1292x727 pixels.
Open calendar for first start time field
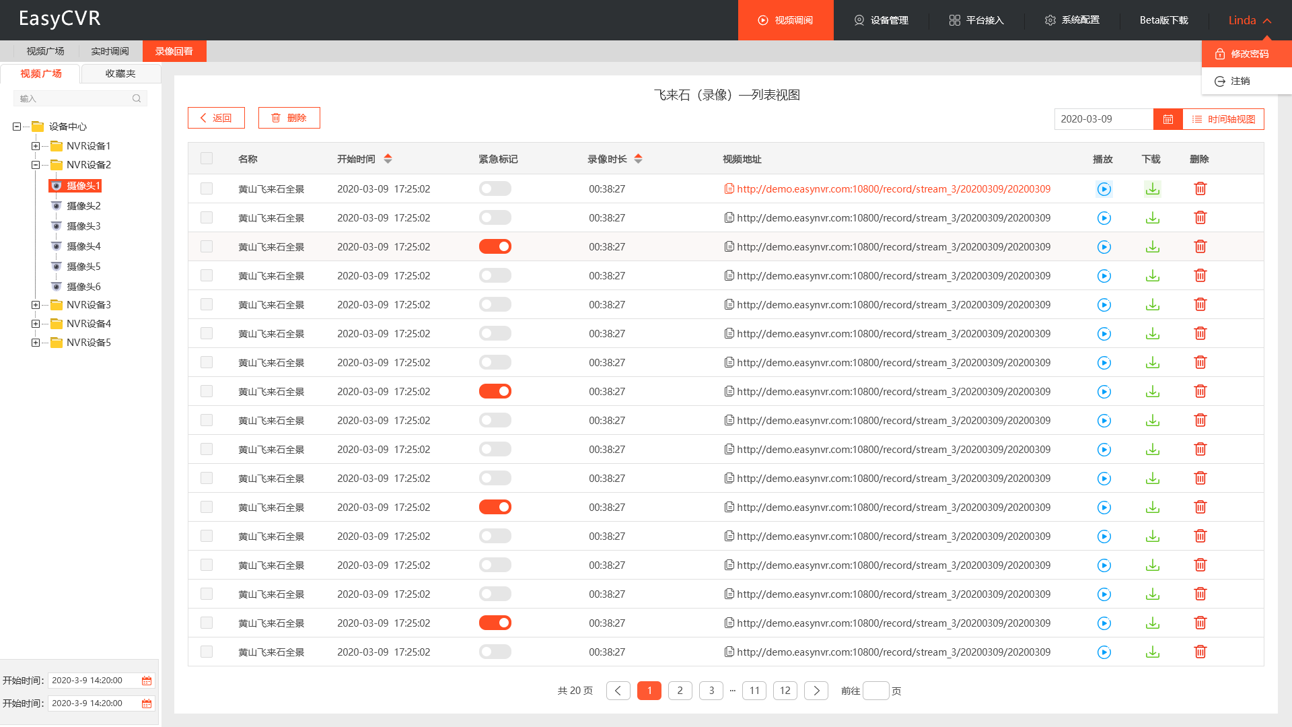tap(146, 681)
